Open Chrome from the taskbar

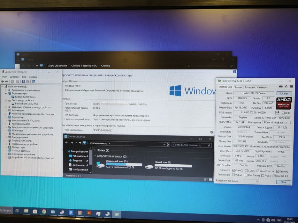click(44, 212)
